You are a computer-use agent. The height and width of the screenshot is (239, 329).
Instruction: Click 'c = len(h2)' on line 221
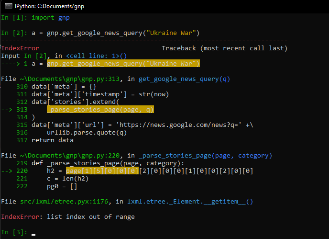point(67,179)
